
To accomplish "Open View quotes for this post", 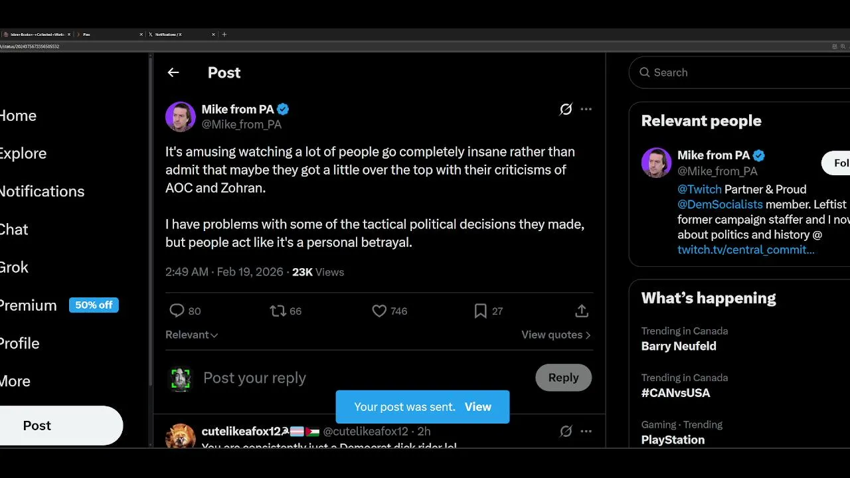I will coord(555,335).
